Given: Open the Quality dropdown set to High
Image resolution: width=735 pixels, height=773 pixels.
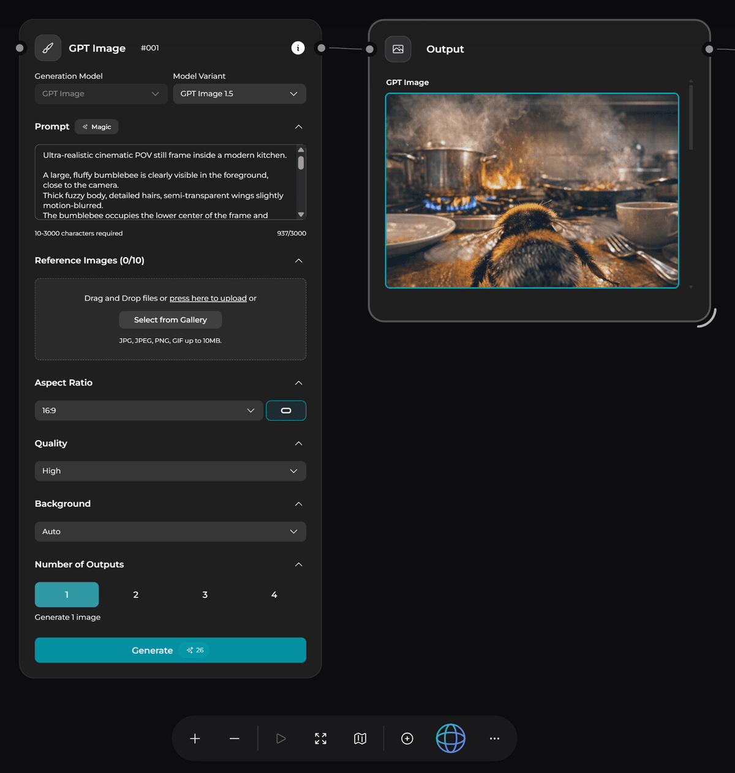Looking at the screenshot, I should (170, 471).
